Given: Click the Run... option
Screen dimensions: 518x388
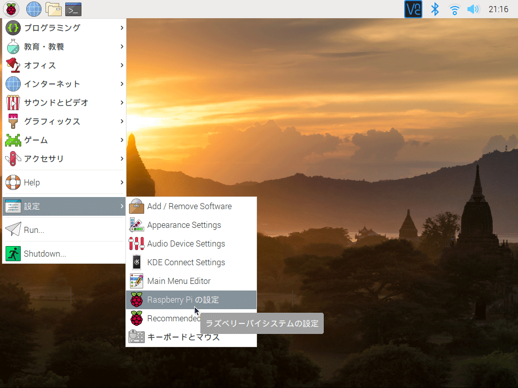Looking at the screenshot, I should [34, 230].
